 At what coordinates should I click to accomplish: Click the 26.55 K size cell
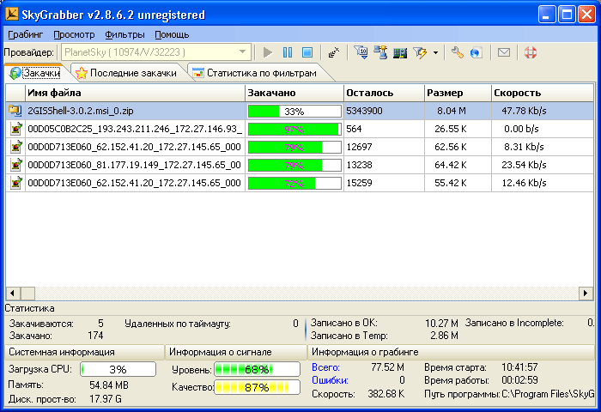coord(451,129)
